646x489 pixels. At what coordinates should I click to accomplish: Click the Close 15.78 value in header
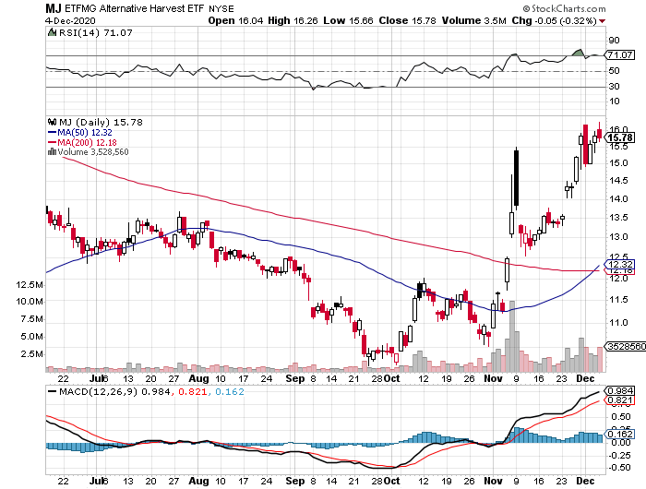click(407, 20)
